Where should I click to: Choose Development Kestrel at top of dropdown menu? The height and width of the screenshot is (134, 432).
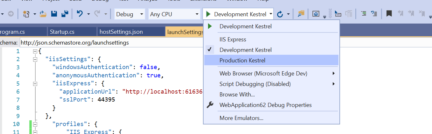[271, 26]
